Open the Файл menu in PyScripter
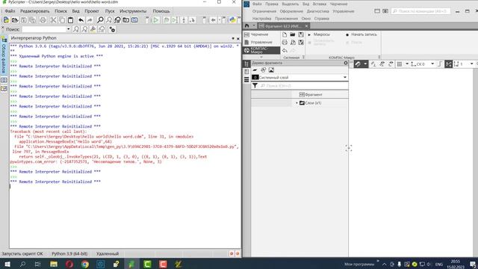The width and height of the screenshot is (478, 269). [10, 11]
